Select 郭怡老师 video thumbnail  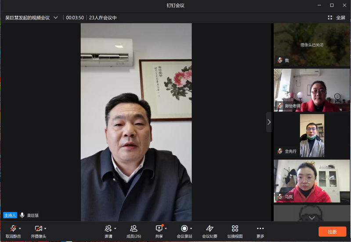[312, 90]
